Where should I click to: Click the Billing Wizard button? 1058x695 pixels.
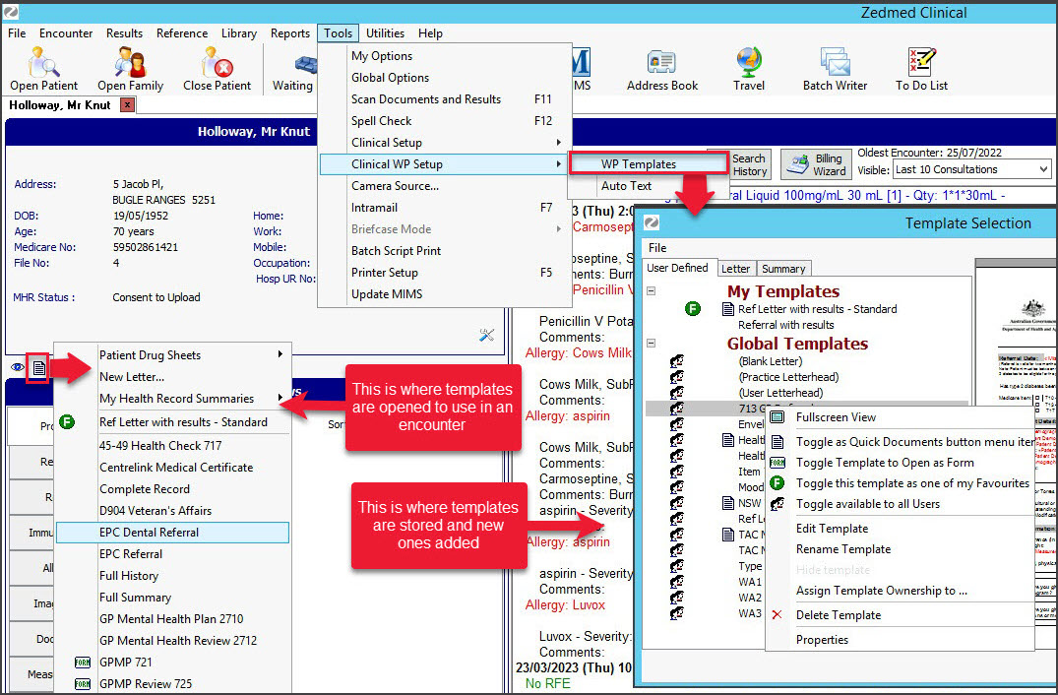pos(814,163)
